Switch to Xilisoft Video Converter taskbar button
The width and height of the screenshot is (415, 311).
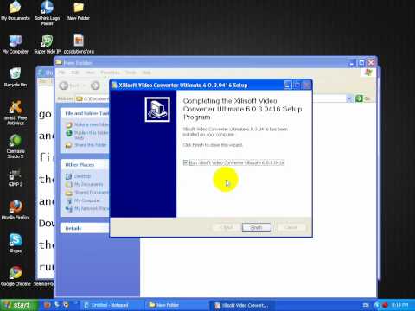pos(242,305)
